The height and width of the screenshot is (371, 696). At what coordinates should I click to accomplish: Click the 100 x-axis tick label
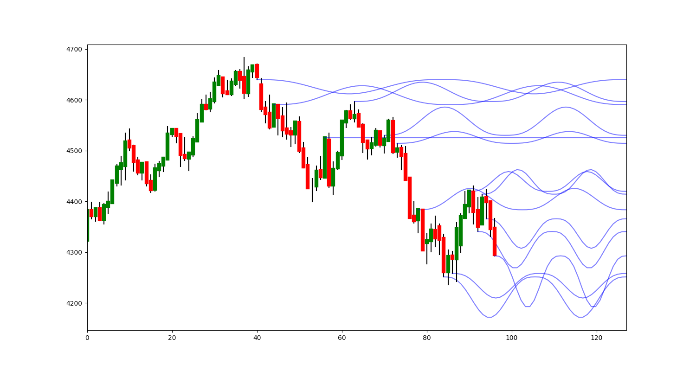[x=512, y=339]
